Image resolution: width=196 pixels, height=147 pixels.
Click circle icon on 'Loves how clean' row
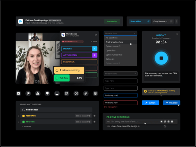click(x=165, y=126)
